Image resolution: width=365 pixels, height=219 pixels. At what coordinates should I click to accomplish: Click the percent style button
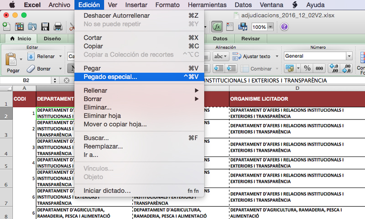pos(307,68)
